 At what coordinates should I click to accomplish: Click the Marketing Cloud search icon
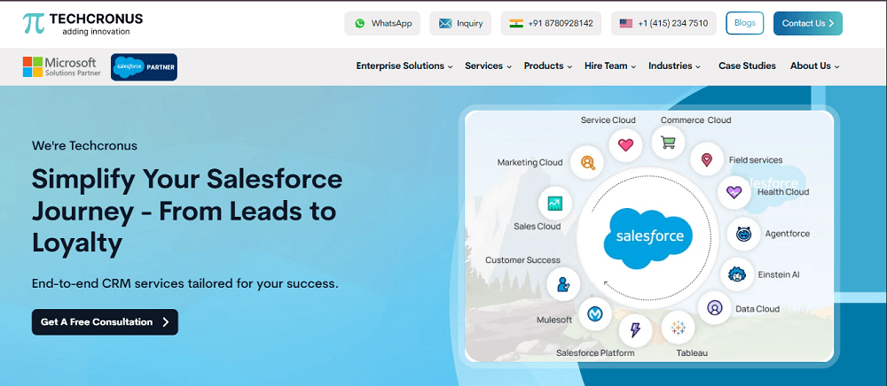586,162
